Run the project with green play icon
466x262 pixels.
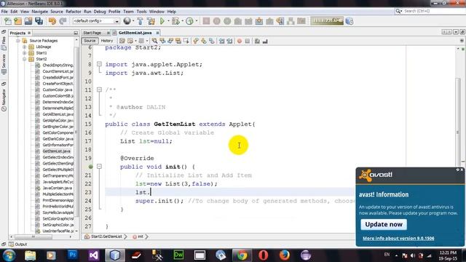click(x=162, y=21)
